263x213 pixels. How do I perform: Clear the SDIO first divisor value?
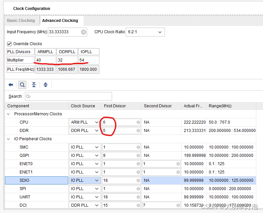tap(138, 180)
